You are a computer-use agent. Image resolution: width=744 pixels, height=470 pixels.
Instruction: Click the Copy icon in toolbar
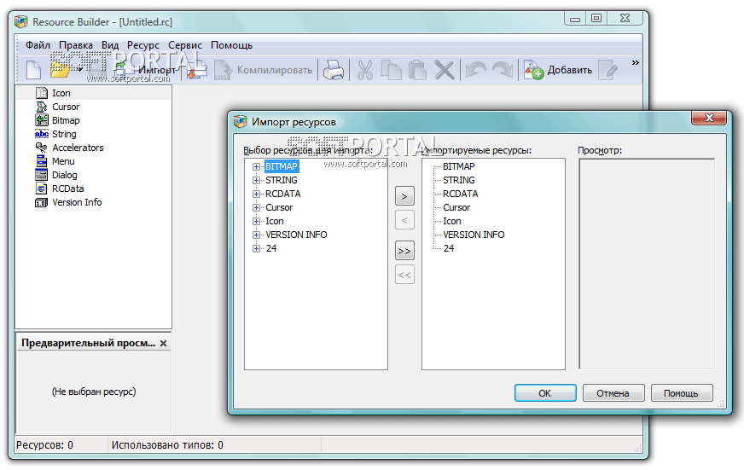[392, 70]
